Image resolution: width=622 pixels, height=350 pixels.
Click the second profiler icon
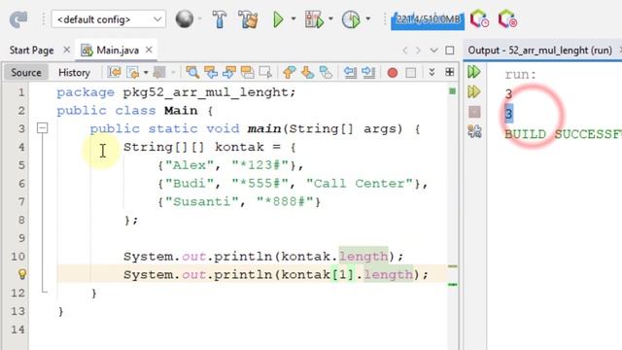point(507,19)
